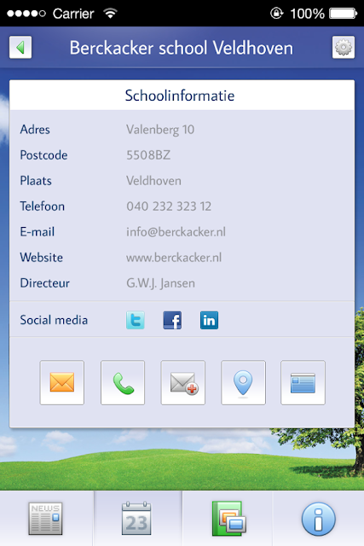Tap the green back arrow button
Image resolution: width=364 pixels, height=546 pixels.
pos(20,48)
